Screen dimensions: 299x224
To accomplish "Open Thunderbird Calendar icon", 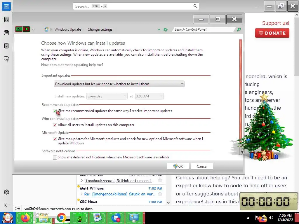I will [6, 33].
